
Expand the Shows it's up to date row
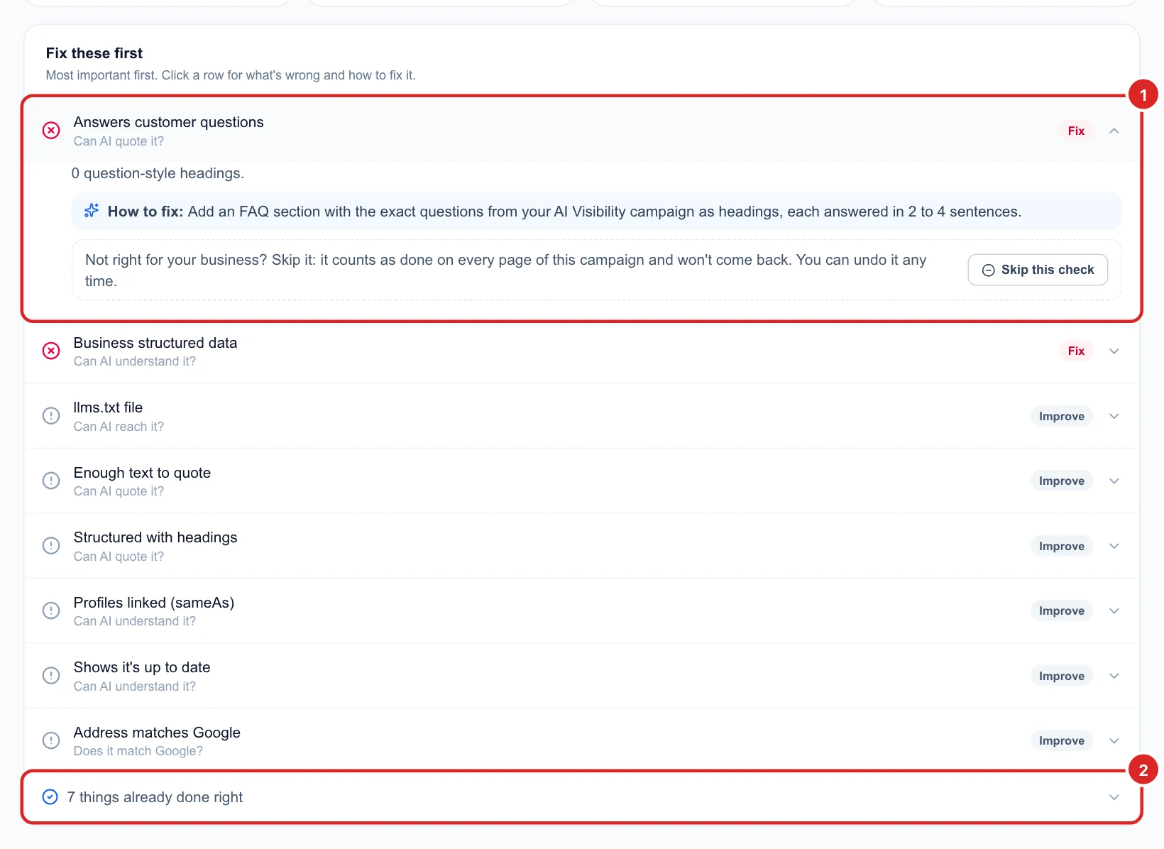(x=1114, y=676)
